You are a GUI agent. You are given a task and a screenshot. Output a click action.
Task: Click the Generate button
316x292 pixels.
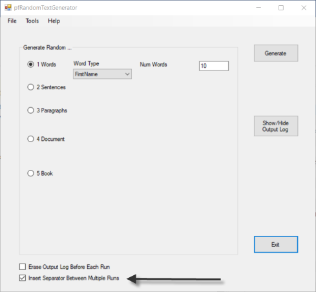[276, 53]
